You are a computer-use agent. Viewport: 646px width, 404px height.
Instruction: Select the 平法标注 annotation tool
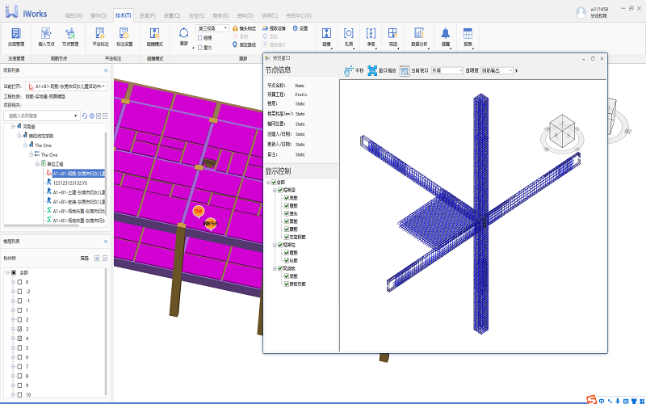point(100,36)
